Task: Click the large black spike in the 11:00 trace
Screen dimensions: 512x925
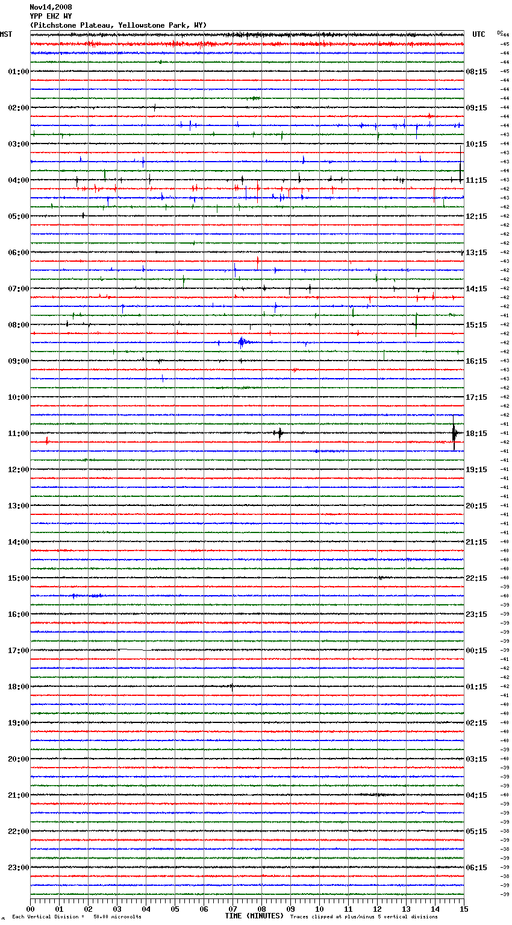Action: click(454, 433)
